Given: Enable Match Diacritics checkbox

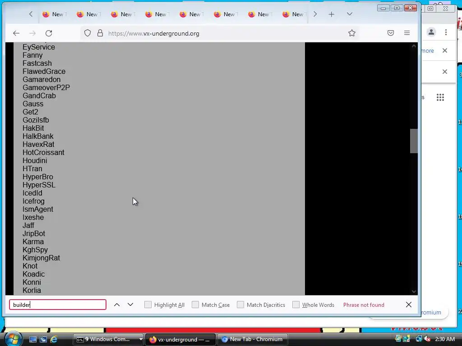Looking at the screenshot, I should click(240, 305).
